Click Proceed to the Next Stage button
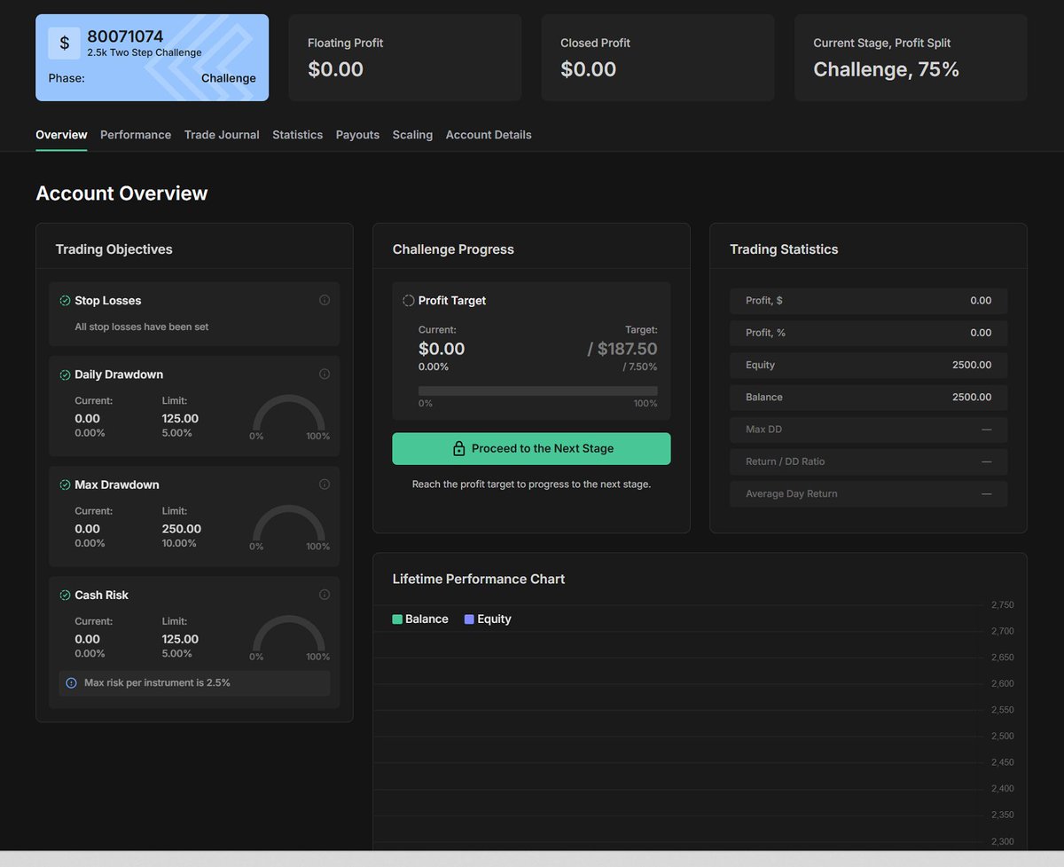 point(531,449)
